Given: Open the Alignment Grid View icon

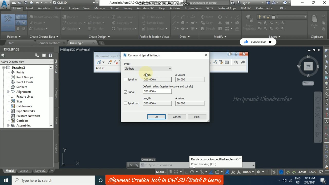Looking at the screenshot, I should coord(227,62).
